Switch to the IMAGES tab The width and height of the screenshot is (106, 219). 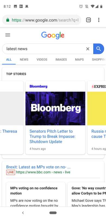[61, 59]
